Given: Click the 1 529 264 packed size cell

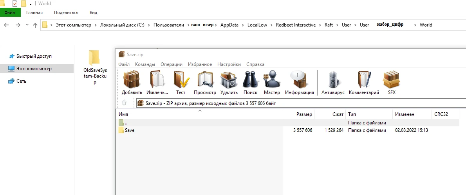Looking at the screenshot, I should coord(334,130).
